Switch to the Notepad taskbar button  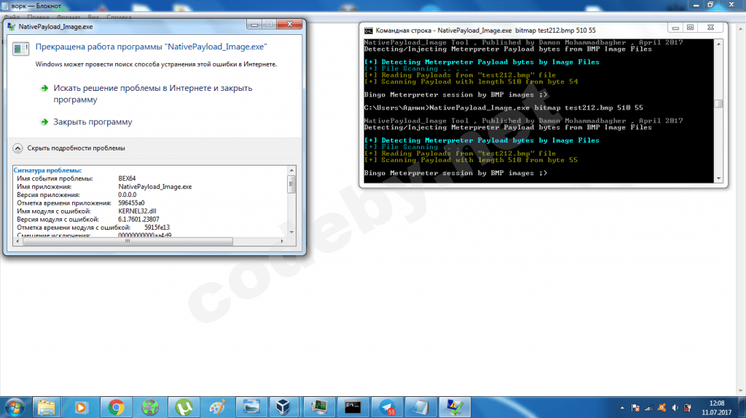420,408
